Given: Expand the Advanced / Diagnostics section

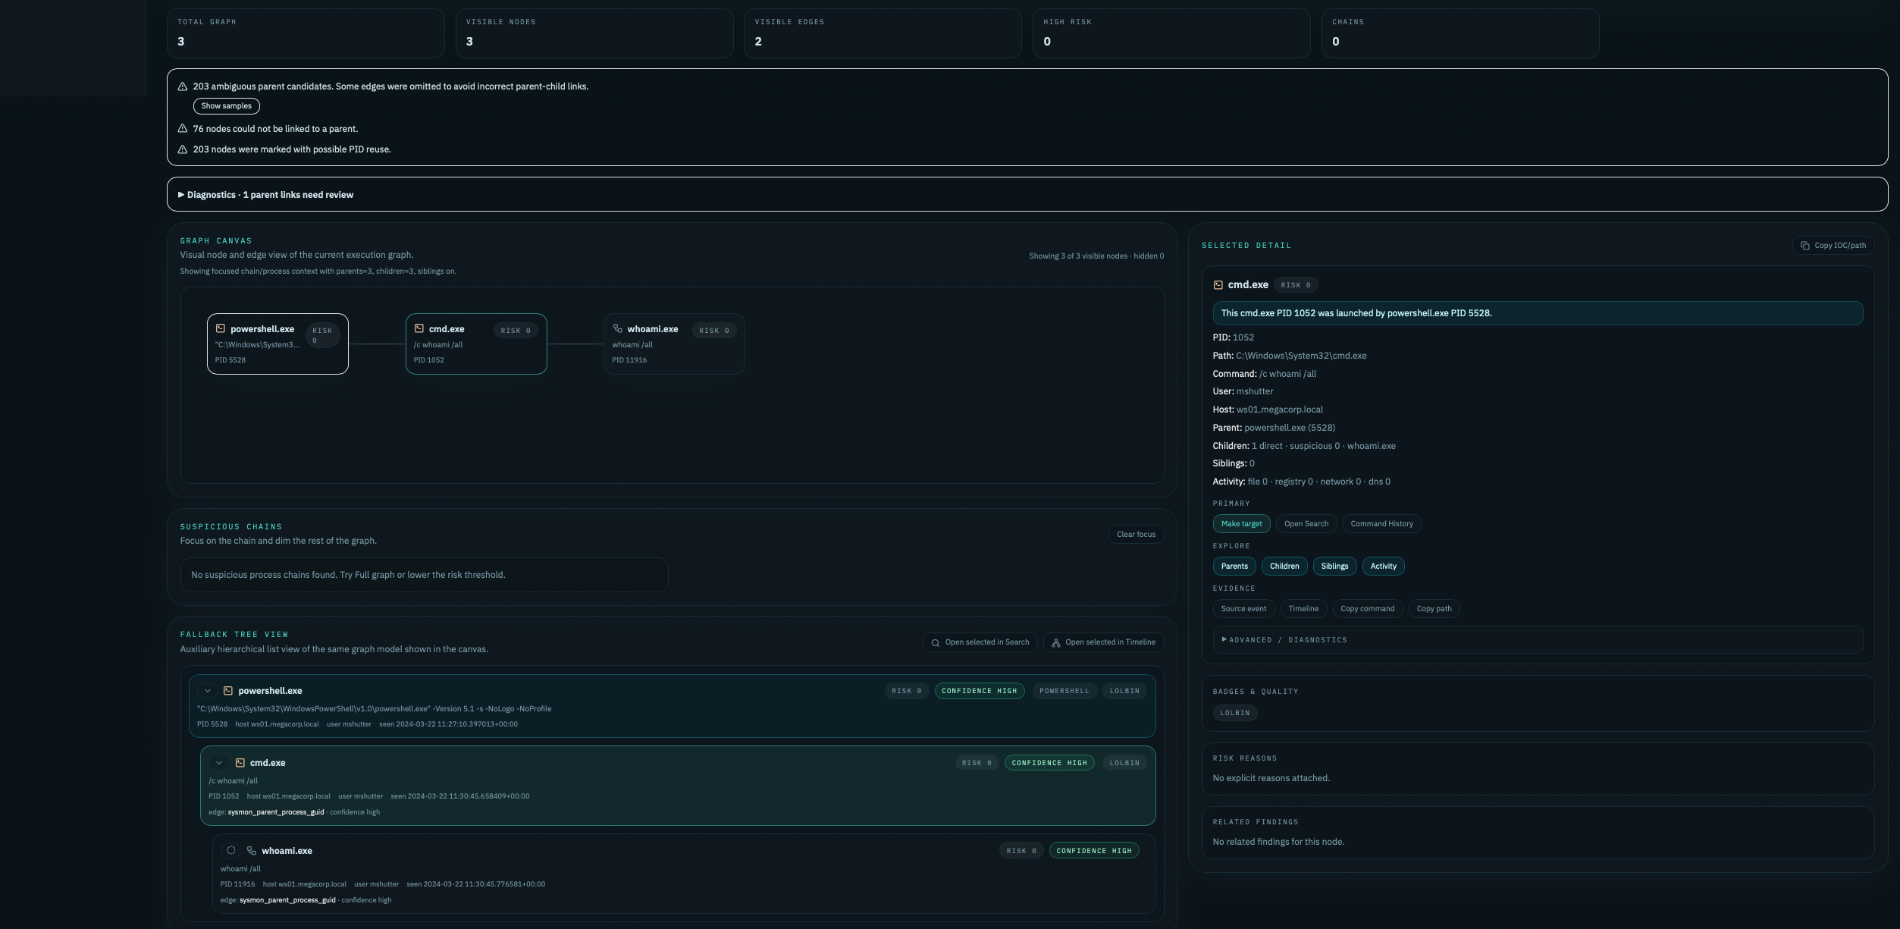Looking at the screenshot, I should (x=1538, y=640).
